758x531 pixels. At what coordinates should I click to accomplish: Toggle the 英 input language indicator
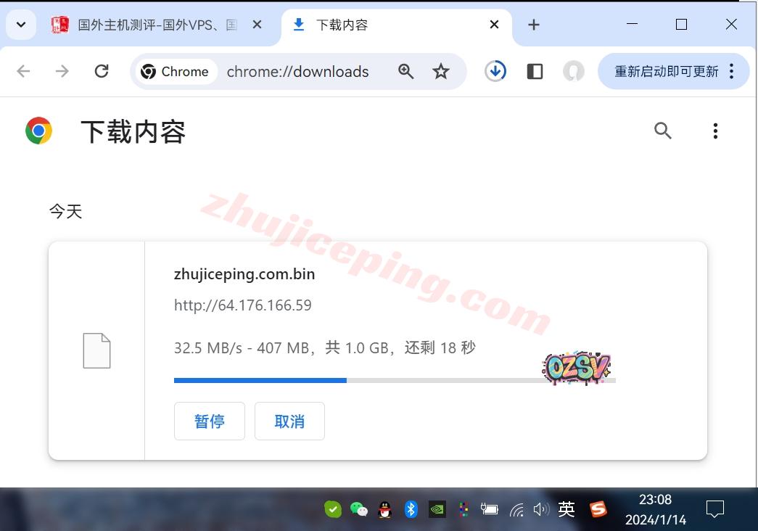point(567,509)
